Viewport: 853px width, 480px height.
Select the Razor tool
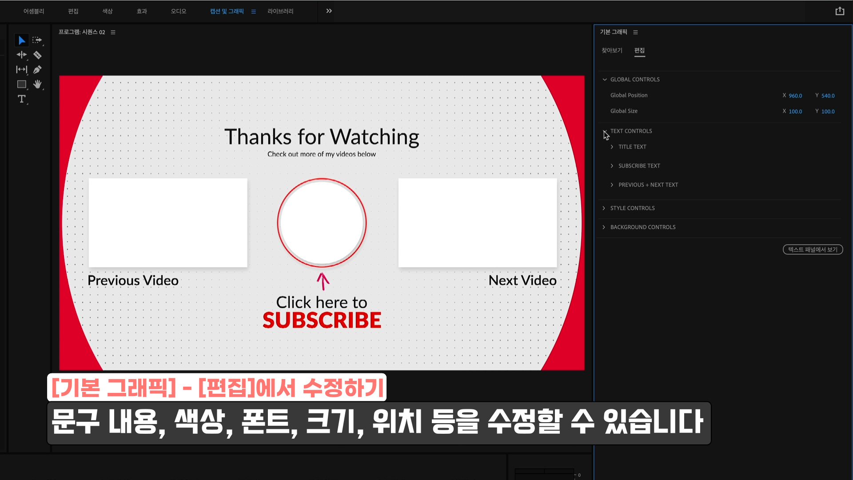click(x=37, y=55)
